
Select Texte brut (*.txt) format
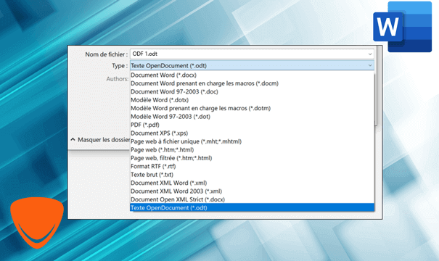(252, 175)
